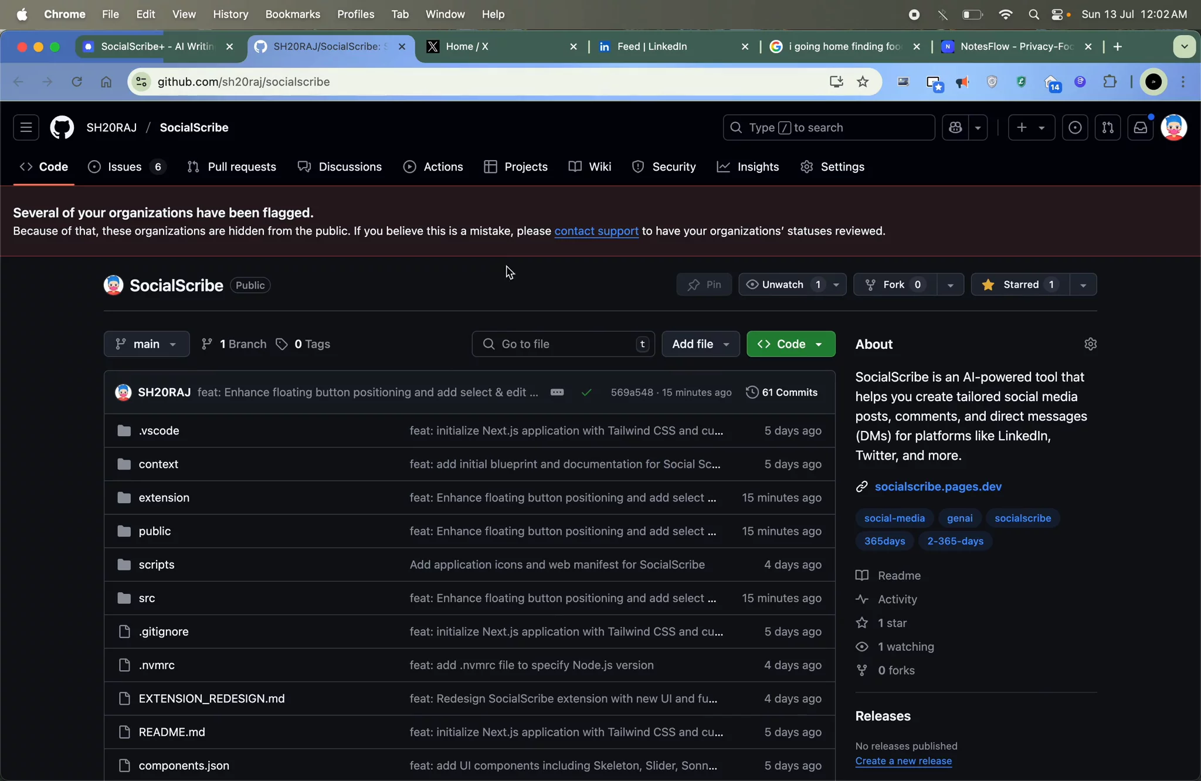Visit socialscribe.pages.dev link
1201x781 pixels.
click(937, 487)
